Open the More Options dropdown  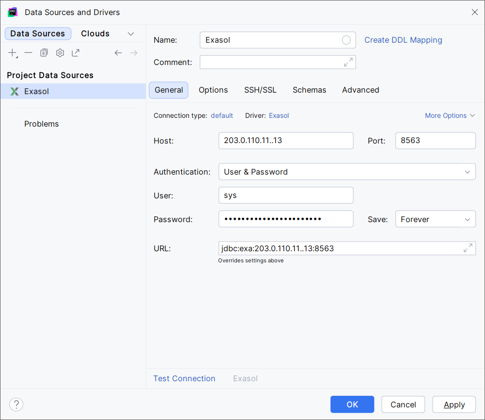[450, 115]
